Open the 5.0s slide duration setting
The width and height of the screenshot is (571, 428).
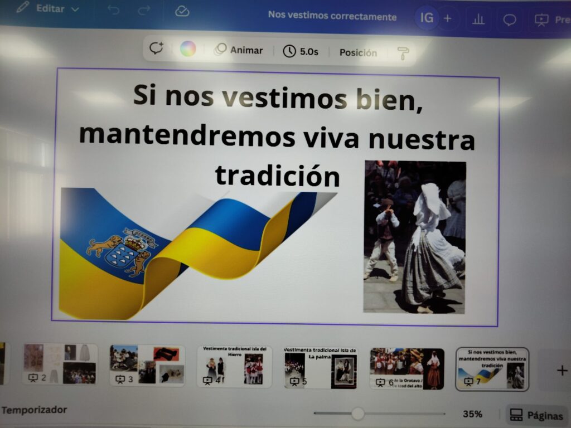(x=301, y=52)
